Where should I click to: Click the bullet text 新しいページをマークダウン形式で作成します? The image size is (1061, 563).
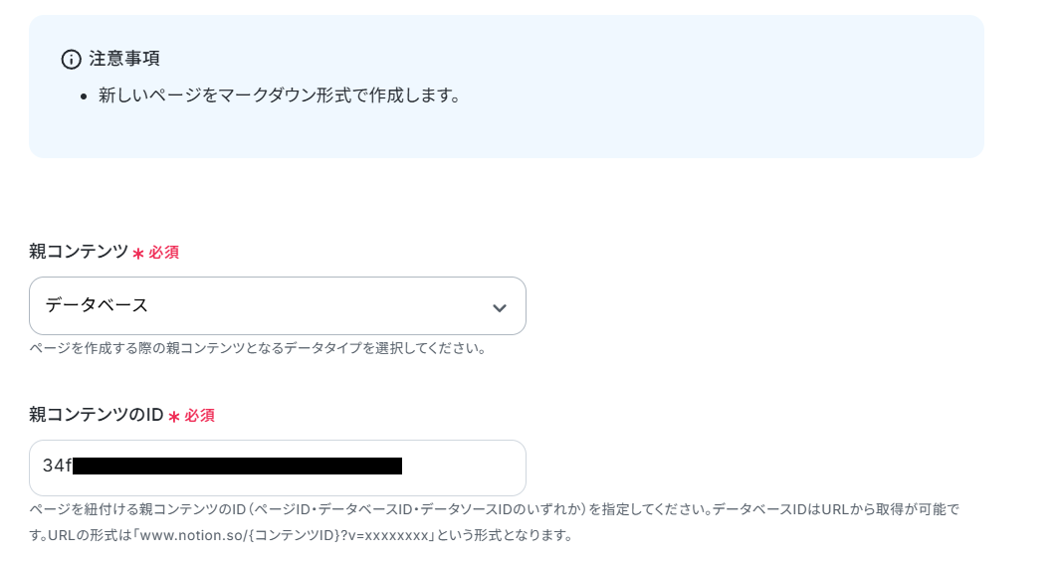(x=280, y=95)
